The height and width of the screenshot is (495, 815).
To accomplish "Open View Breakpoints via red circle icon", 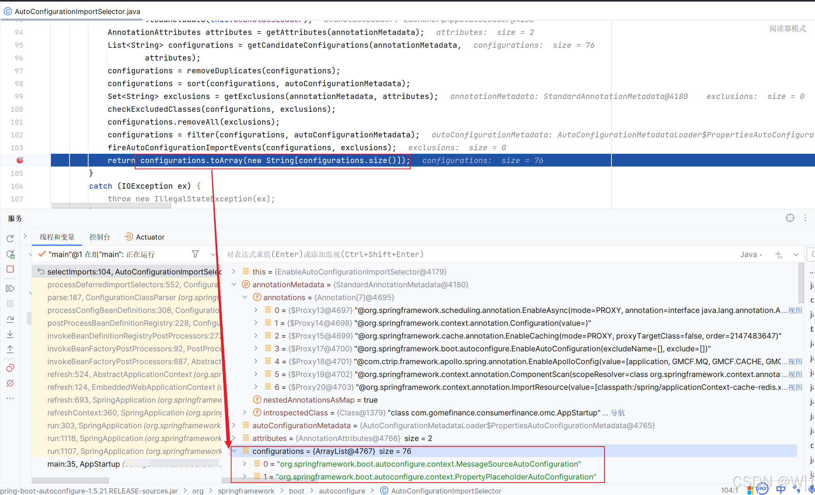I will 10,368.
